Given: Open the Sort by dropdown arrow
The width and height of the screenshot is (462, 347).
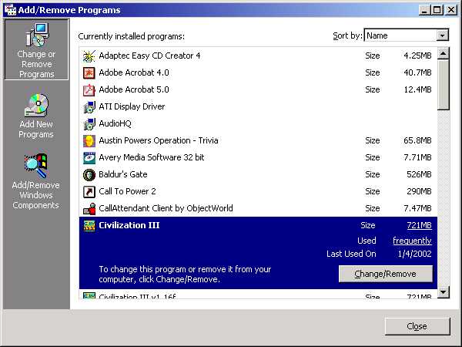Looking at the screenshot, I should click(442, 35).
